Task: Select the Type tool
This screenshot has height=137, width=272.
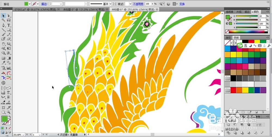Action: pos(9,25)
